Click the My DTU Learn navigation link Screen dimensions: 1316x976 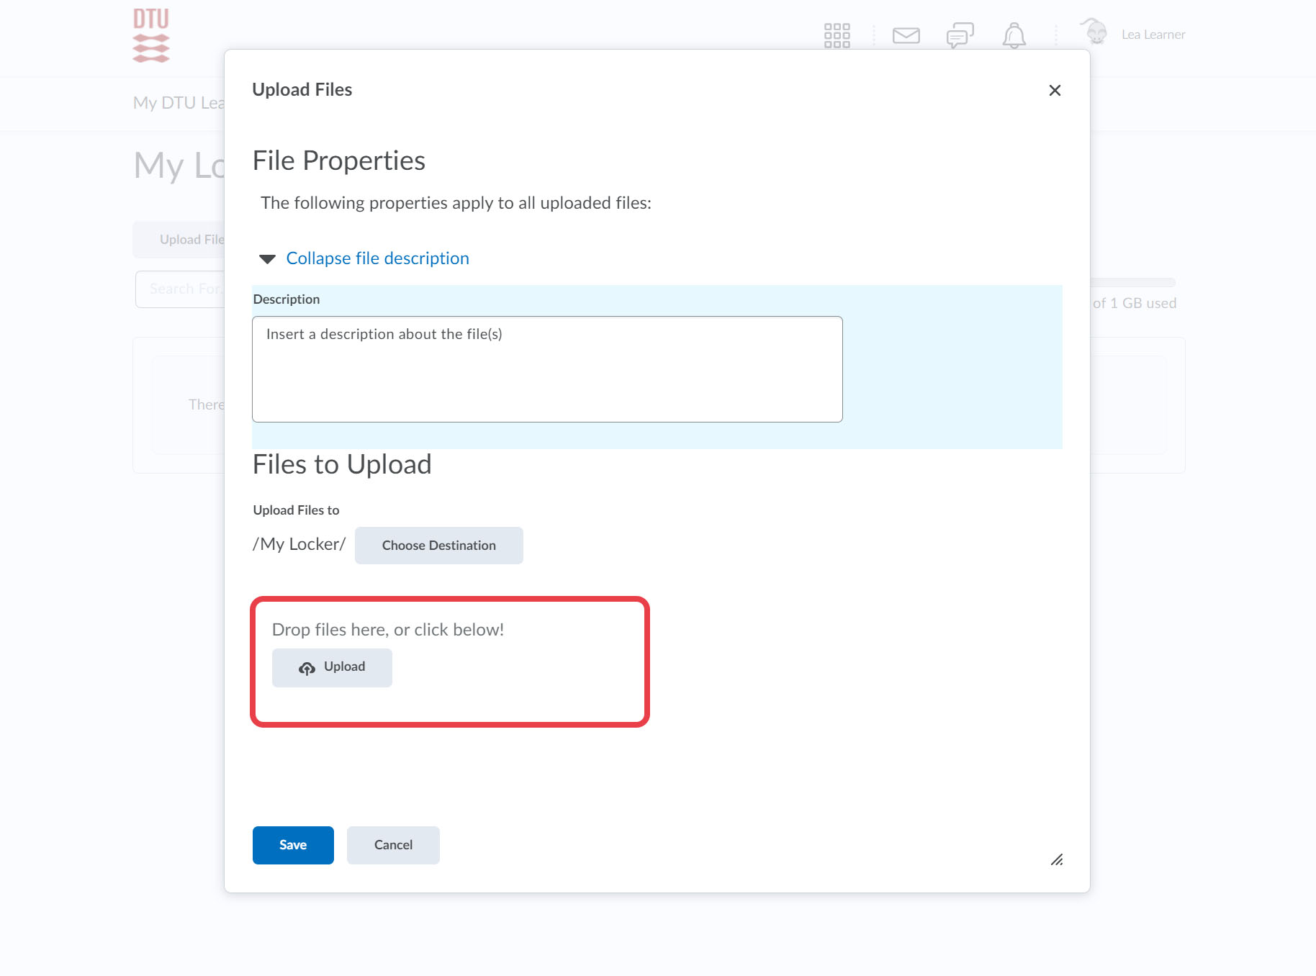tap(179, 103)
